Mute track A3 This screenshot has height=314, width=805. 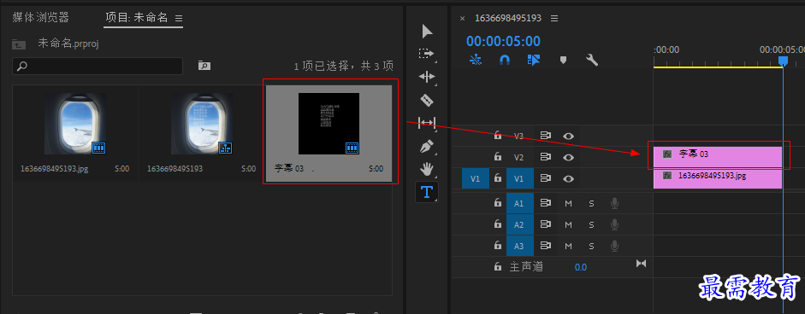tap(568, 247)
